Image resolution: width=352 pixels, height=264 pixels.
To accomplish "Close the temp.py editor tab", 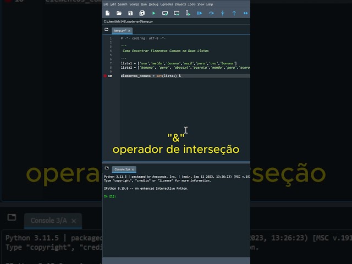I will tap(129, 31).
